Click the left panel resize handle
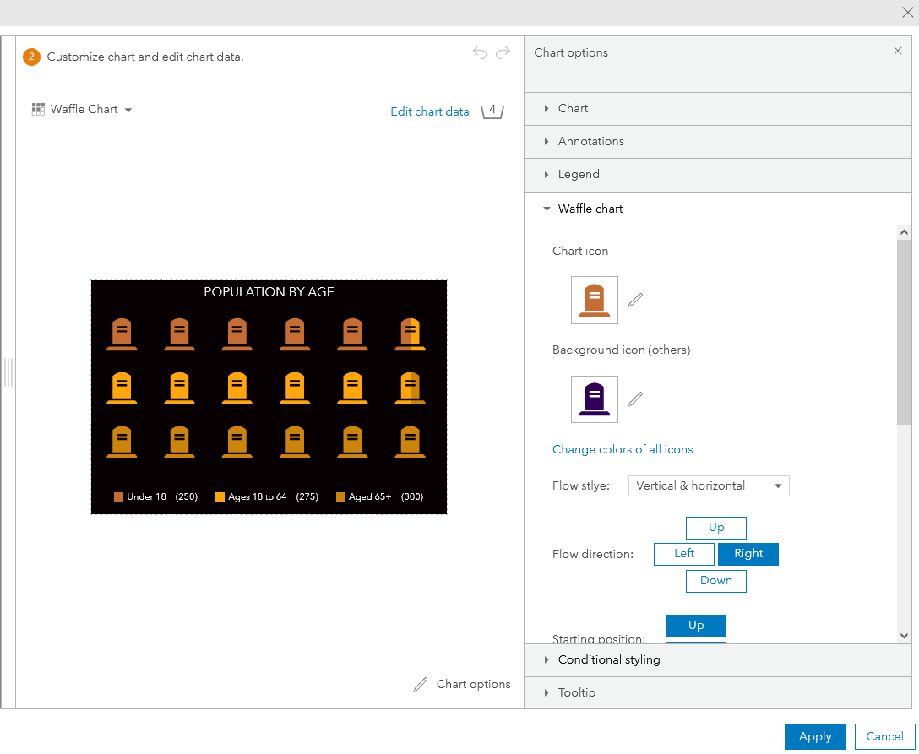 coord(8,372)
